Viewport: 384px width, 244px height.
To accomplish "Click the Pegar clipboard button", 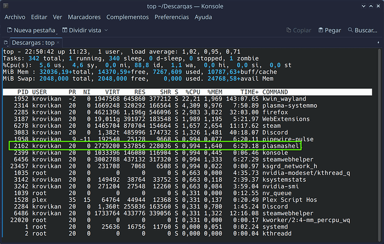I will [329, 29].
